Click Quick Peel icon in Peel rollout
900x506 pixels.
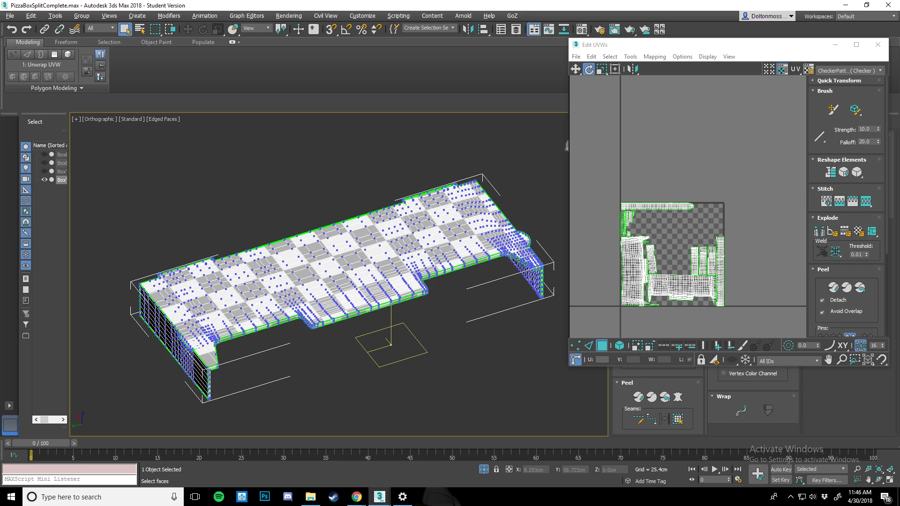833,287
